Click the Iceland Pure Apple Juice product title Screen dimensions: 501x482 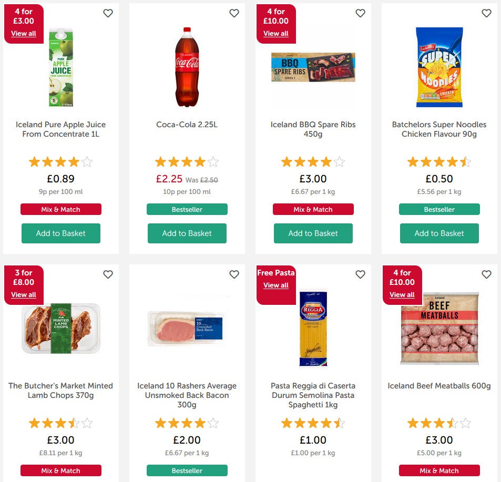[60, 129]
